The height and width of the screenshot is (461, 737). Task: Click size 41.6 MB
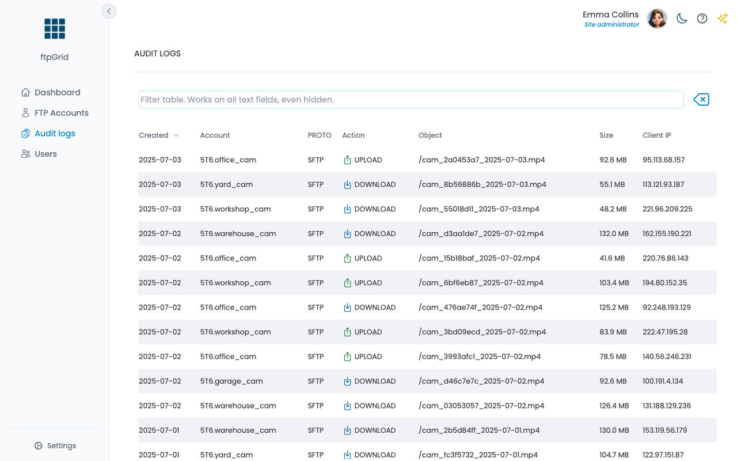point(612,258)
